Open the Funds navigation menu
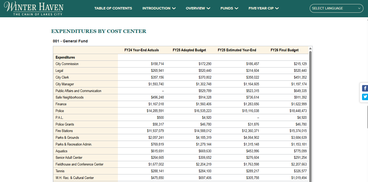The height and width of the screenshot is (182, 368). point(229,8)
